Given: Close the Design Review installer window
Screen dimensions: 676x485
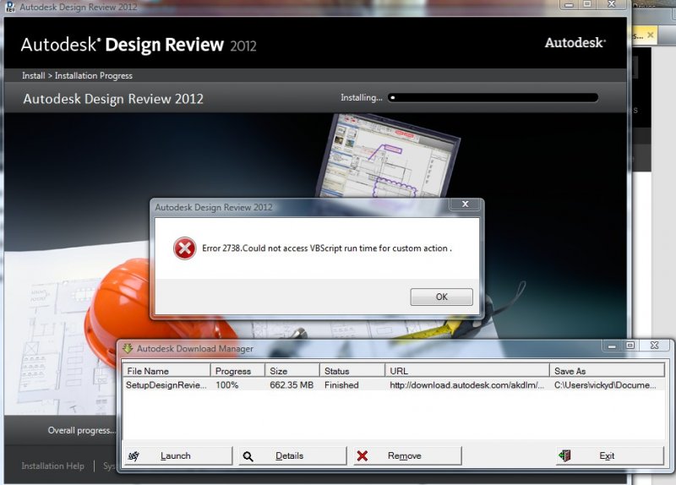Looking at the screenshot, I should click(611, 4).
